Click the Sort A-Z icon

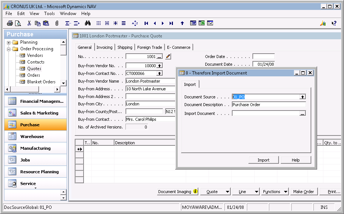135,23
